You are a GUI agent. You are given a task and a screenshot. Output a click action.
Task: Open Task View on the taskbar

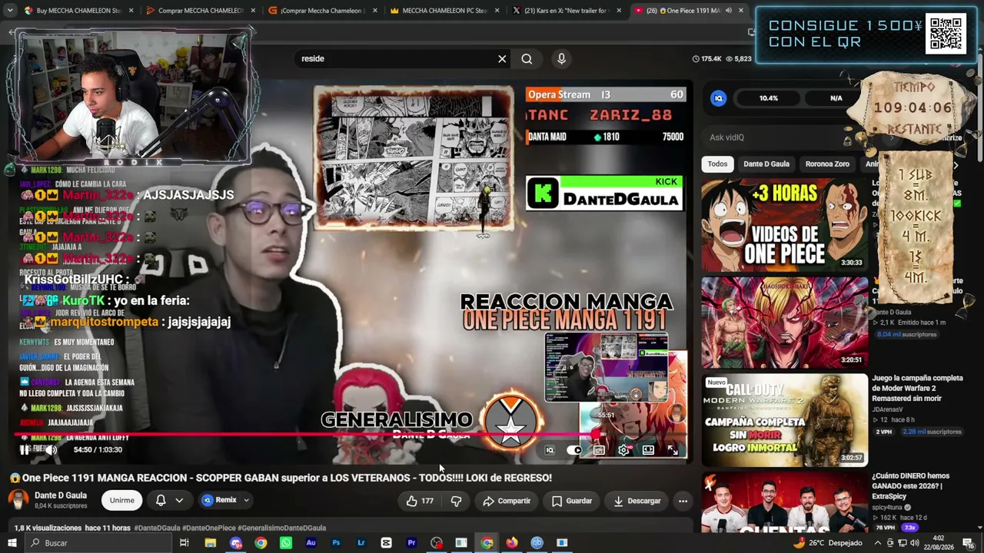pos(184,543)
